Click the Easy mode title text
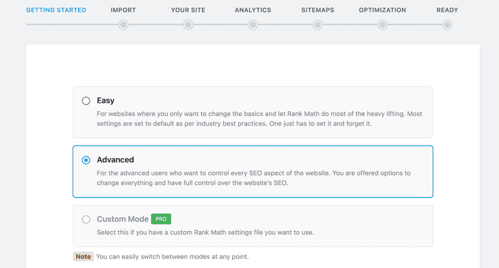Image resolution: width=499 pixels, height=268 pixels. tap(106, 101)
